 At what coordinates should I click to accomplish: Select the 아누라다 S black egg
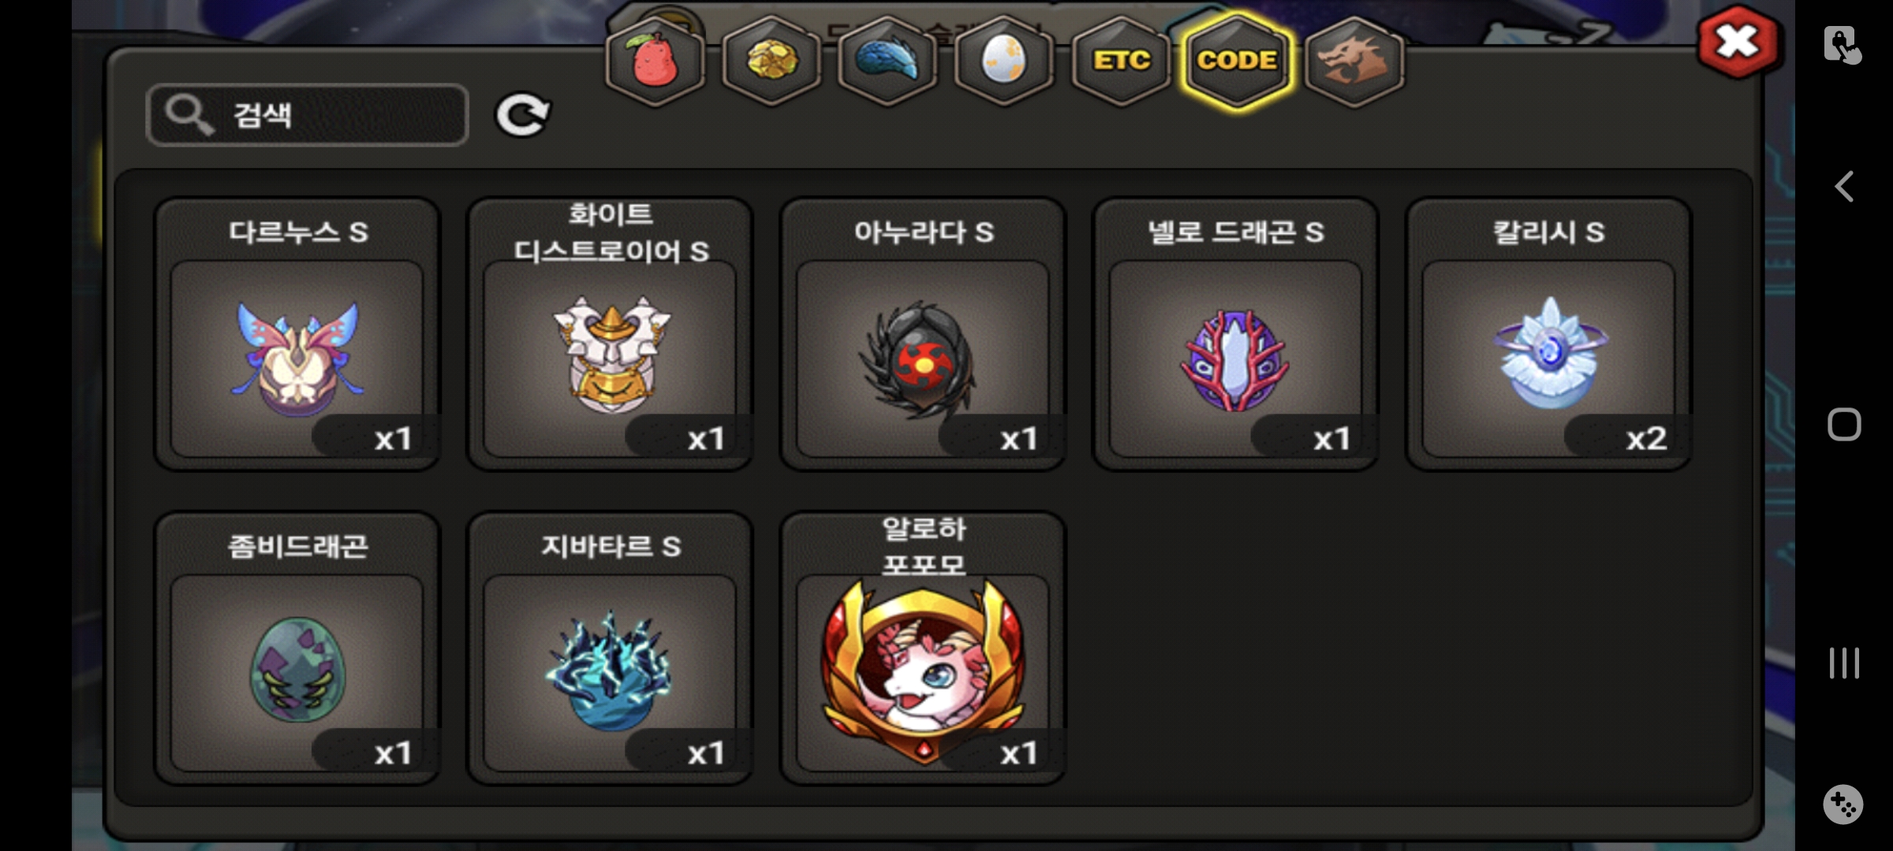923,335
